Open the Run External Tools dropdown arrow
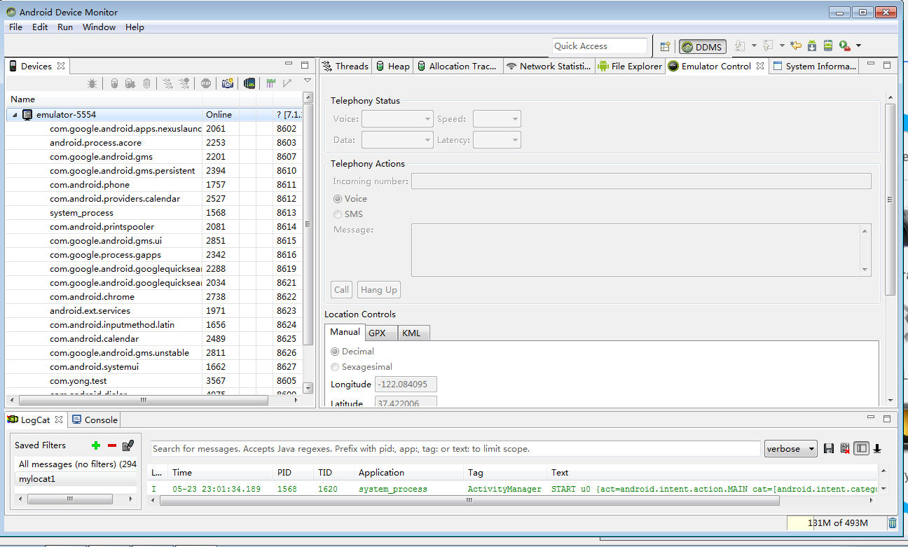 tap(858, 46)
